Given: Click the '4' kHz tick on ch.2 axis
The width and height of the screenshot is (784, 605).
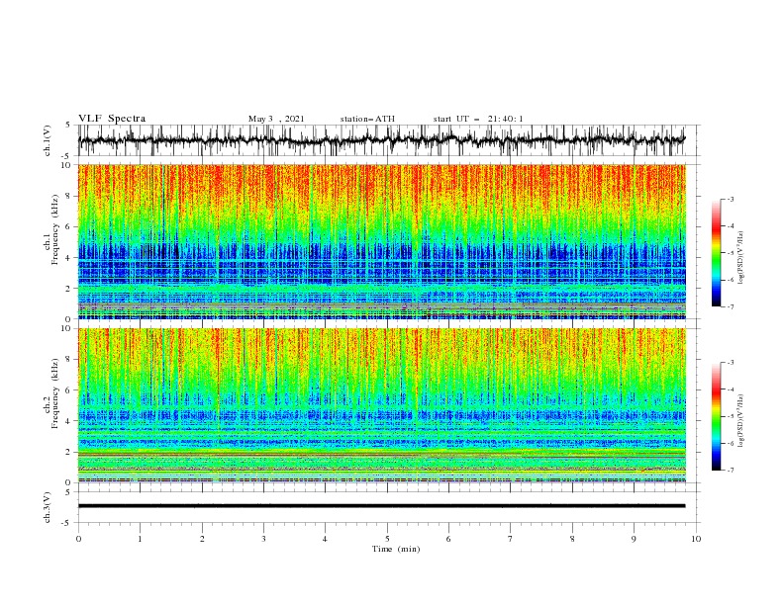Looking at the screenshot, I should coord(68,421).
